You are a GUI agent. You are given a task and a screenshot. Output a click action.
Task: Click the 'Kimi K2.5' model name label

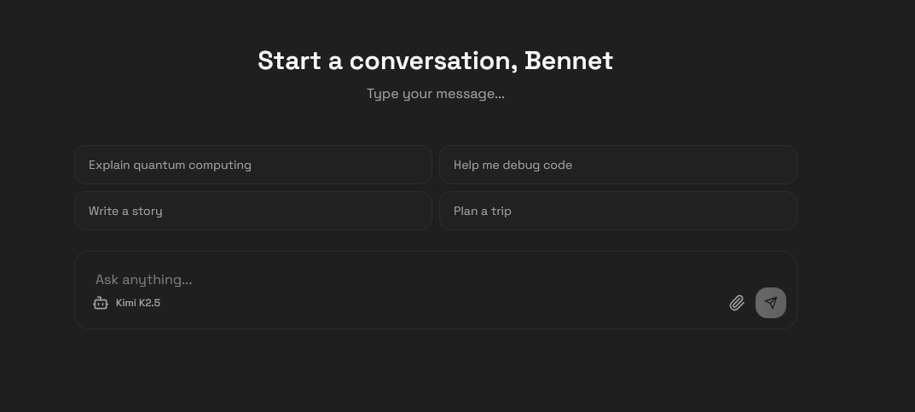pos(138,303)
